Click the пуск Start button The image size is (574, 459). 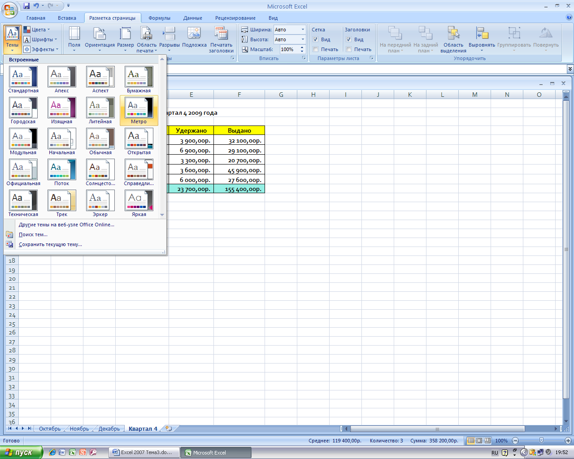pyautogui.click(x=22, y=452)
